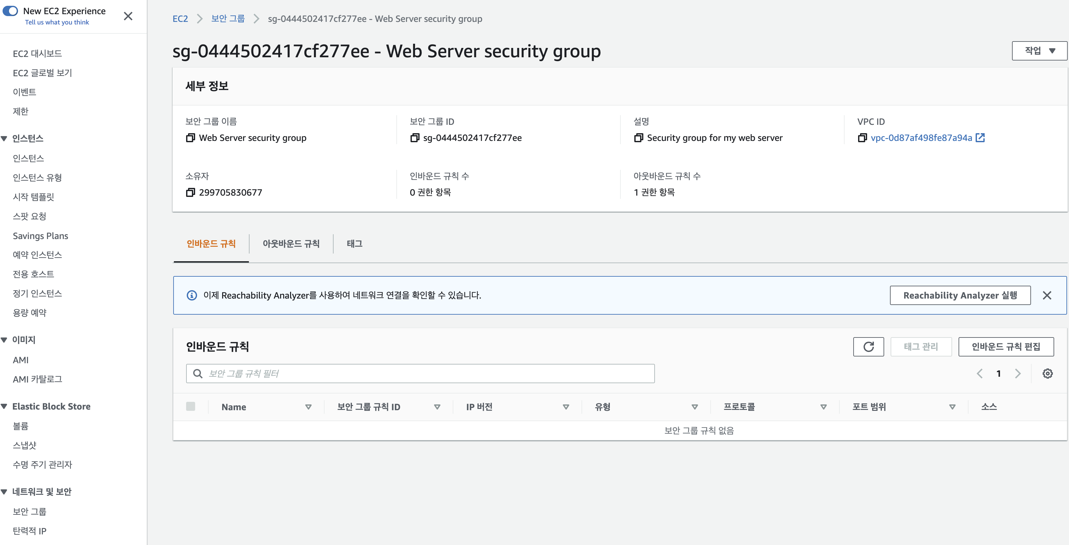Image resolution: width=1069 pixels, height=545 pixels.
Task: Copy the VPC ID to clipboard
Action: [x=863, y=138]
